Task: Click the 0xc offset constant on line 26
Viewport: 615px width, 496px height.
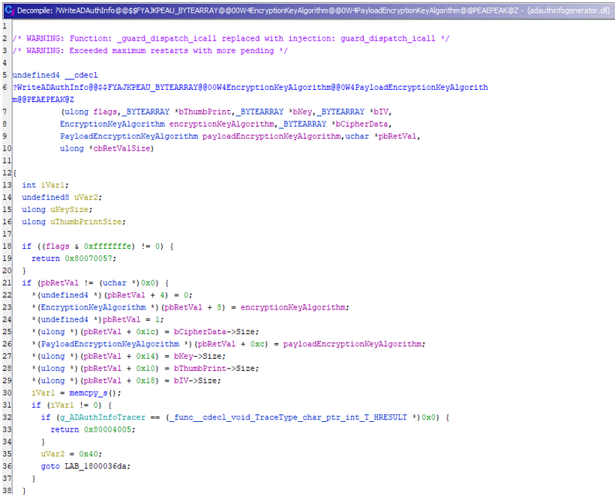Action: [x=256, y=344]
